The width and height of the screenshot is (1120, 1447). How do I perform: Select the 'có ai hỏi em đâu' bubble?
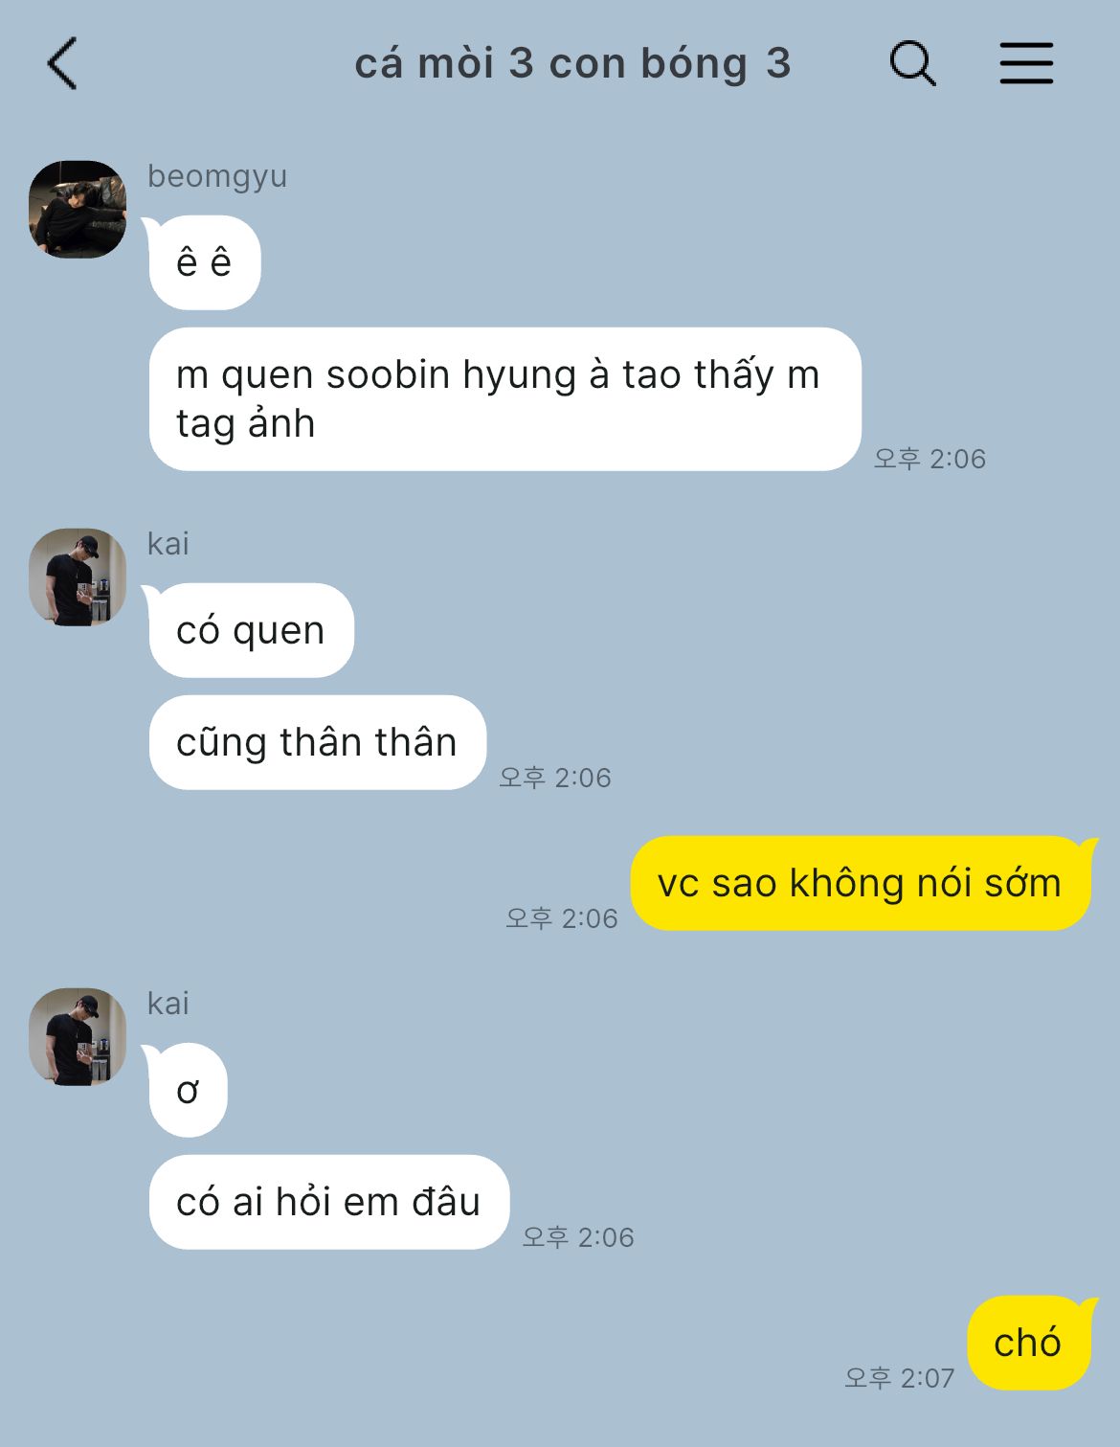coord(328,1202)
